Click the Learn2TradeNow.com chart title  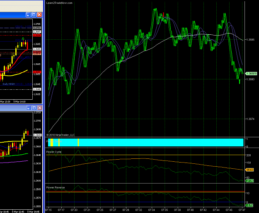click(x=59, y=3)
